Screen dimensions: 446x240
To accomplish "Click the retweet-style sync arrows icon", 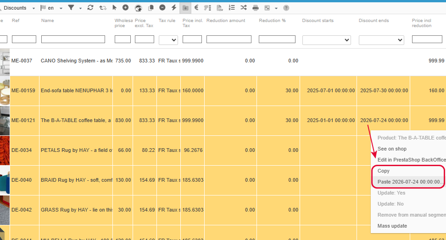I will click(103, 8).
